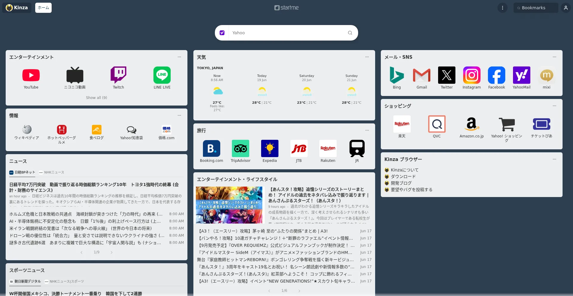Open the 家庭教師ヒットマンREBORN! article row

284,260
